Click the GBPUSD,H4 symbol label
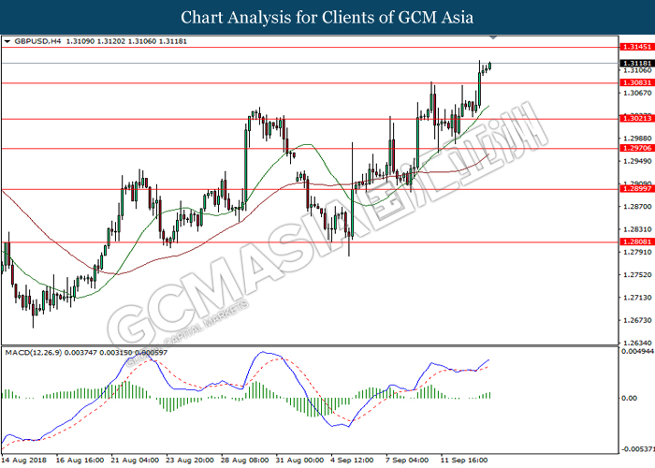The width and height of the screenshot is (655, 468). coord(37,41)
